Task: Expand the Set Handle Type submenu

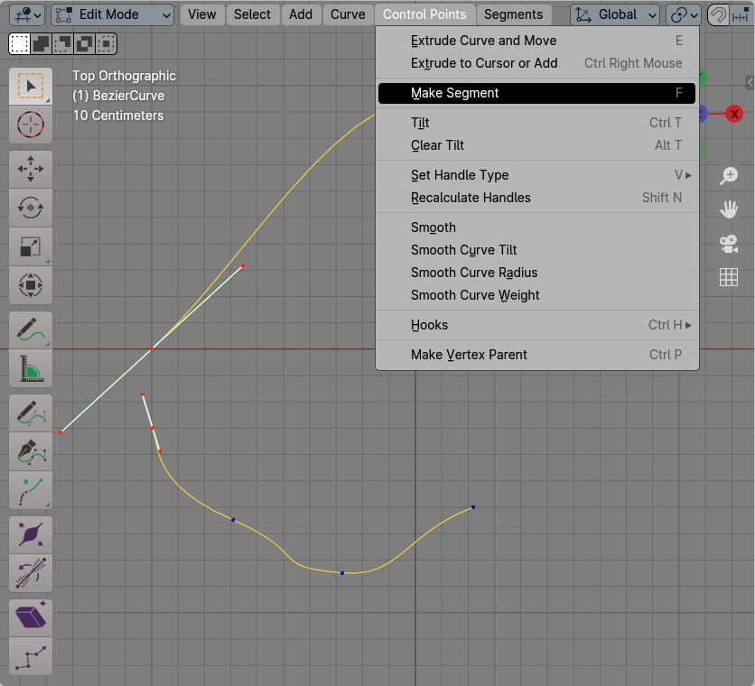Action: pyautogui.click(x=536, y=175)
